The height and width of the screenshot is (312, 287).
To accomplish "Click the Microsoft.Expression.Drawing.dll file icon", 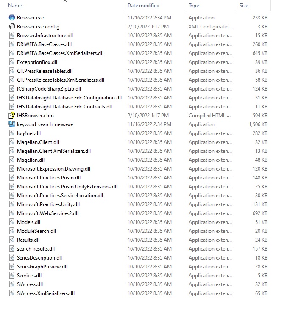I will pyautogui.click(x=12, y=169).
